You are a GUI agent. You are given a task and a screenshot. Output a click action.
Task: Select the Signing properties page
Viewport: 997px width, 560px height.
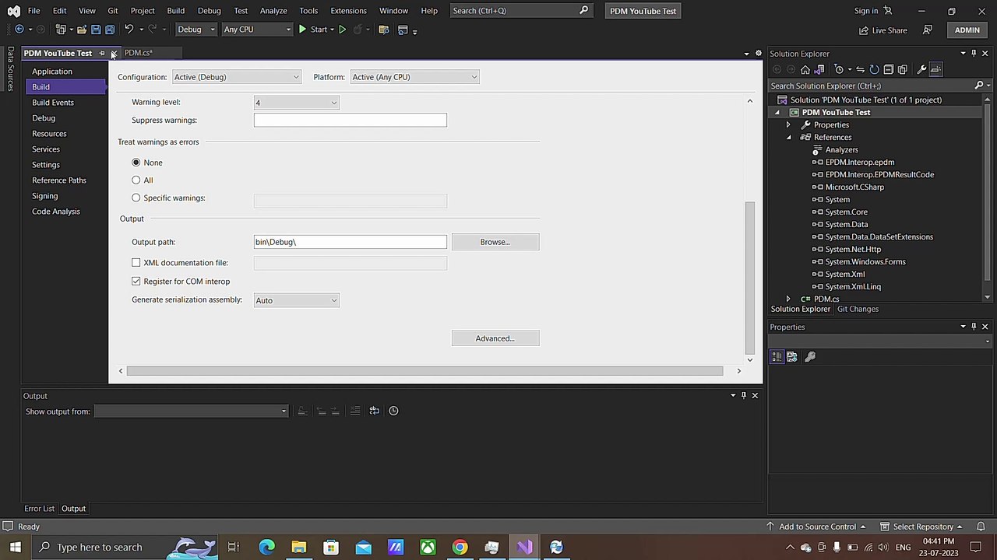[45, 196]
